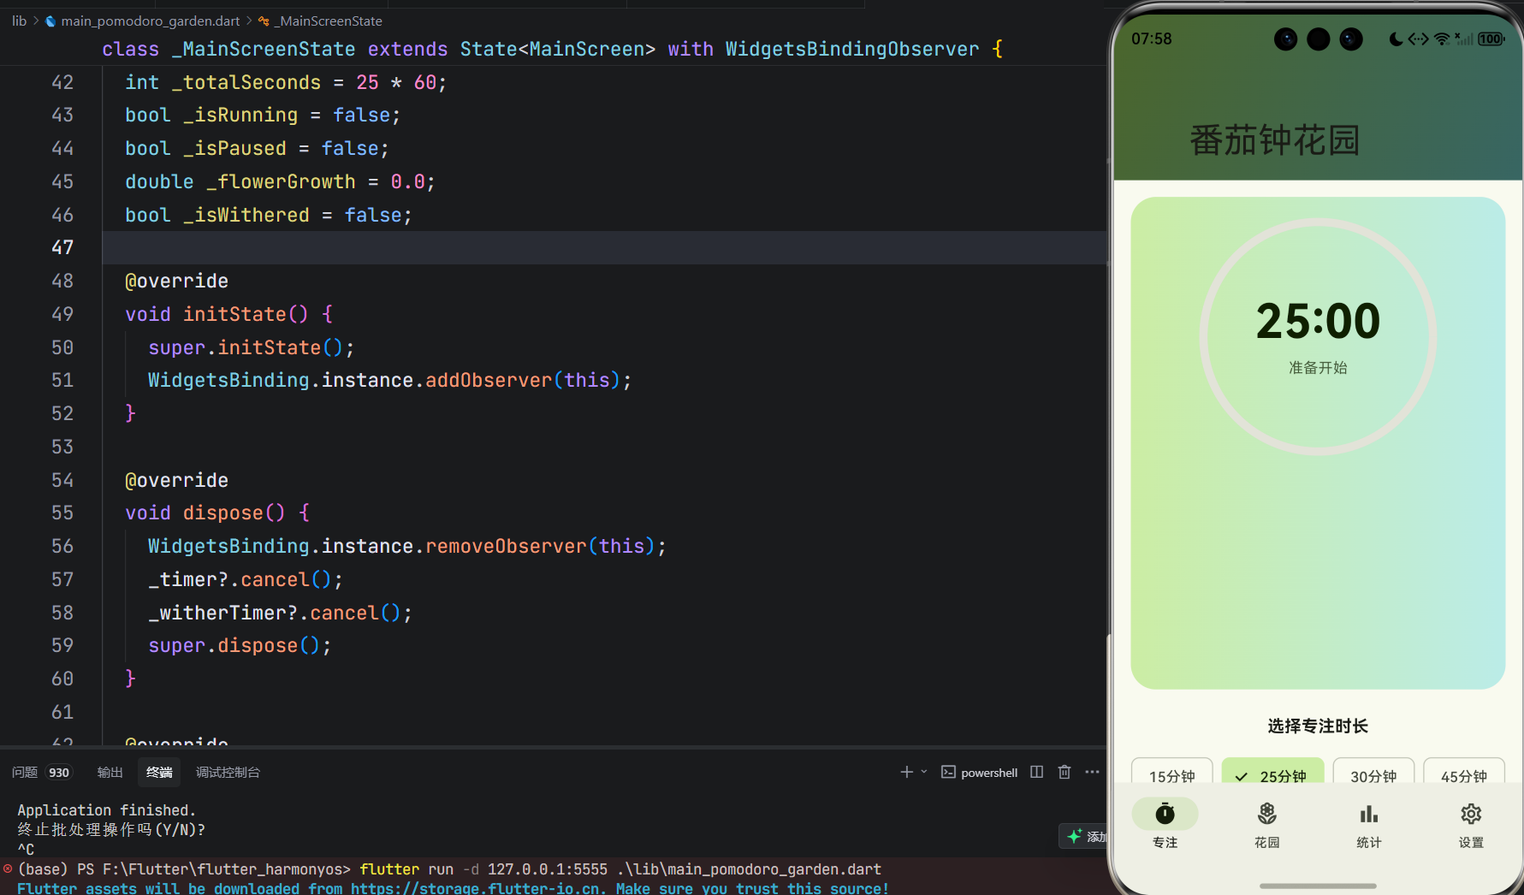Split the terminal panel

click(1037, 772)
